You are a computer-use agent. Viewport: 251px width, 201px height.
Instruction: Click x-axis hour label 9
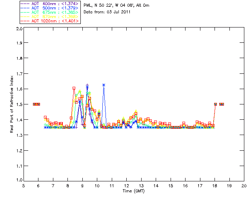pos(82,186)
